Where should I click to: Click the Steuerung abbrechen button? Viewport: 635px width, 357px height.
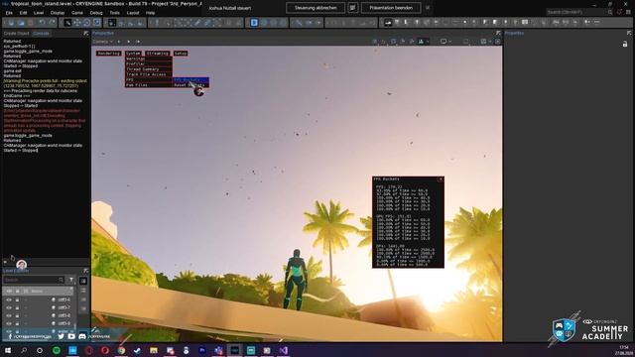click(x=316, y=8)
